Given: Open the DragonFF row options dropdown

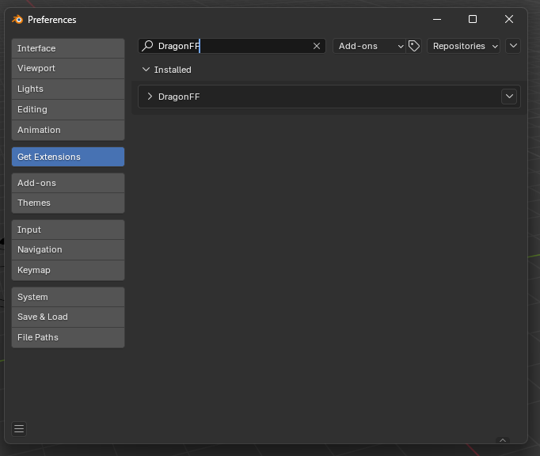Looking at the screenshot, I should tap(509, 97).
